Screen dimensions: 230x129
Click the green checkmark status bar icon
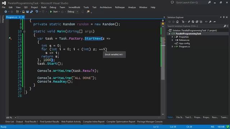[227, 127]
